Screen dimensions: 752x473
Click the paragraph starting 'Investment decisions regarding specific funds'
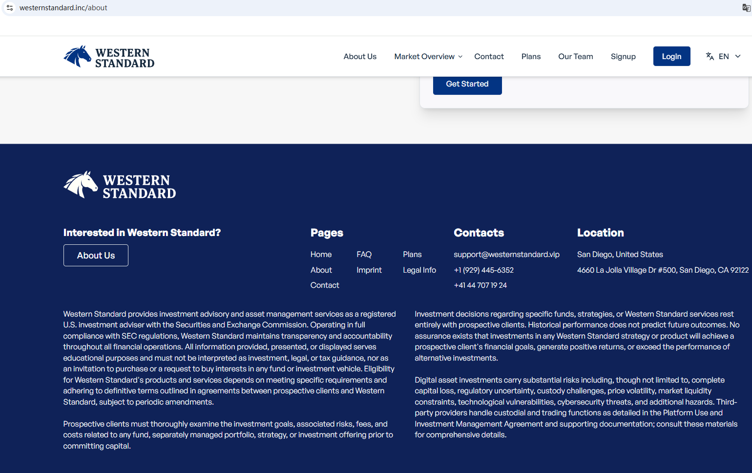577,336
